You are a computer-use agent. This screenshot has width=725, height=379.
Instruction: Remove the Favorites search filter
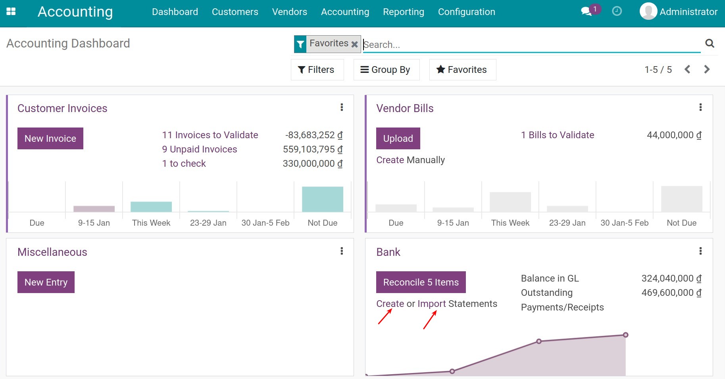[x=354, y=44]
